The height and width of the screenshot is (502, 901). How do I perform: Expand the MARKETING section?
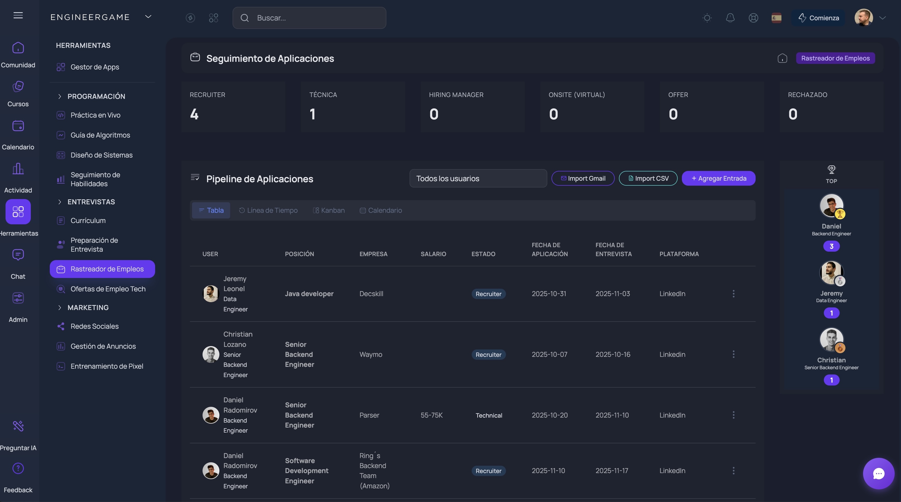click(x=88, y=307)
